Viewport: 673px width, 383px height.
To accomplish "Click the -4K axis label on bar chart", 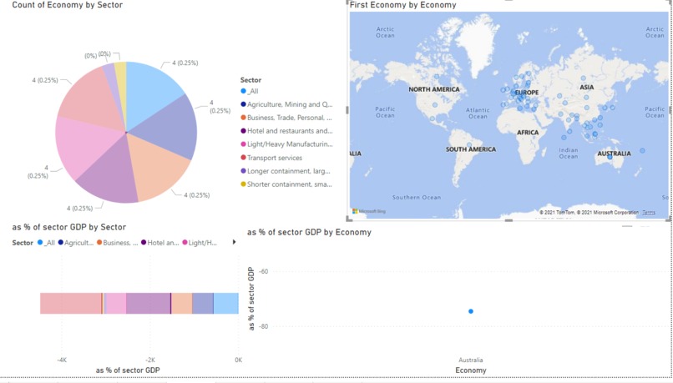I will [x=62, y=360].
